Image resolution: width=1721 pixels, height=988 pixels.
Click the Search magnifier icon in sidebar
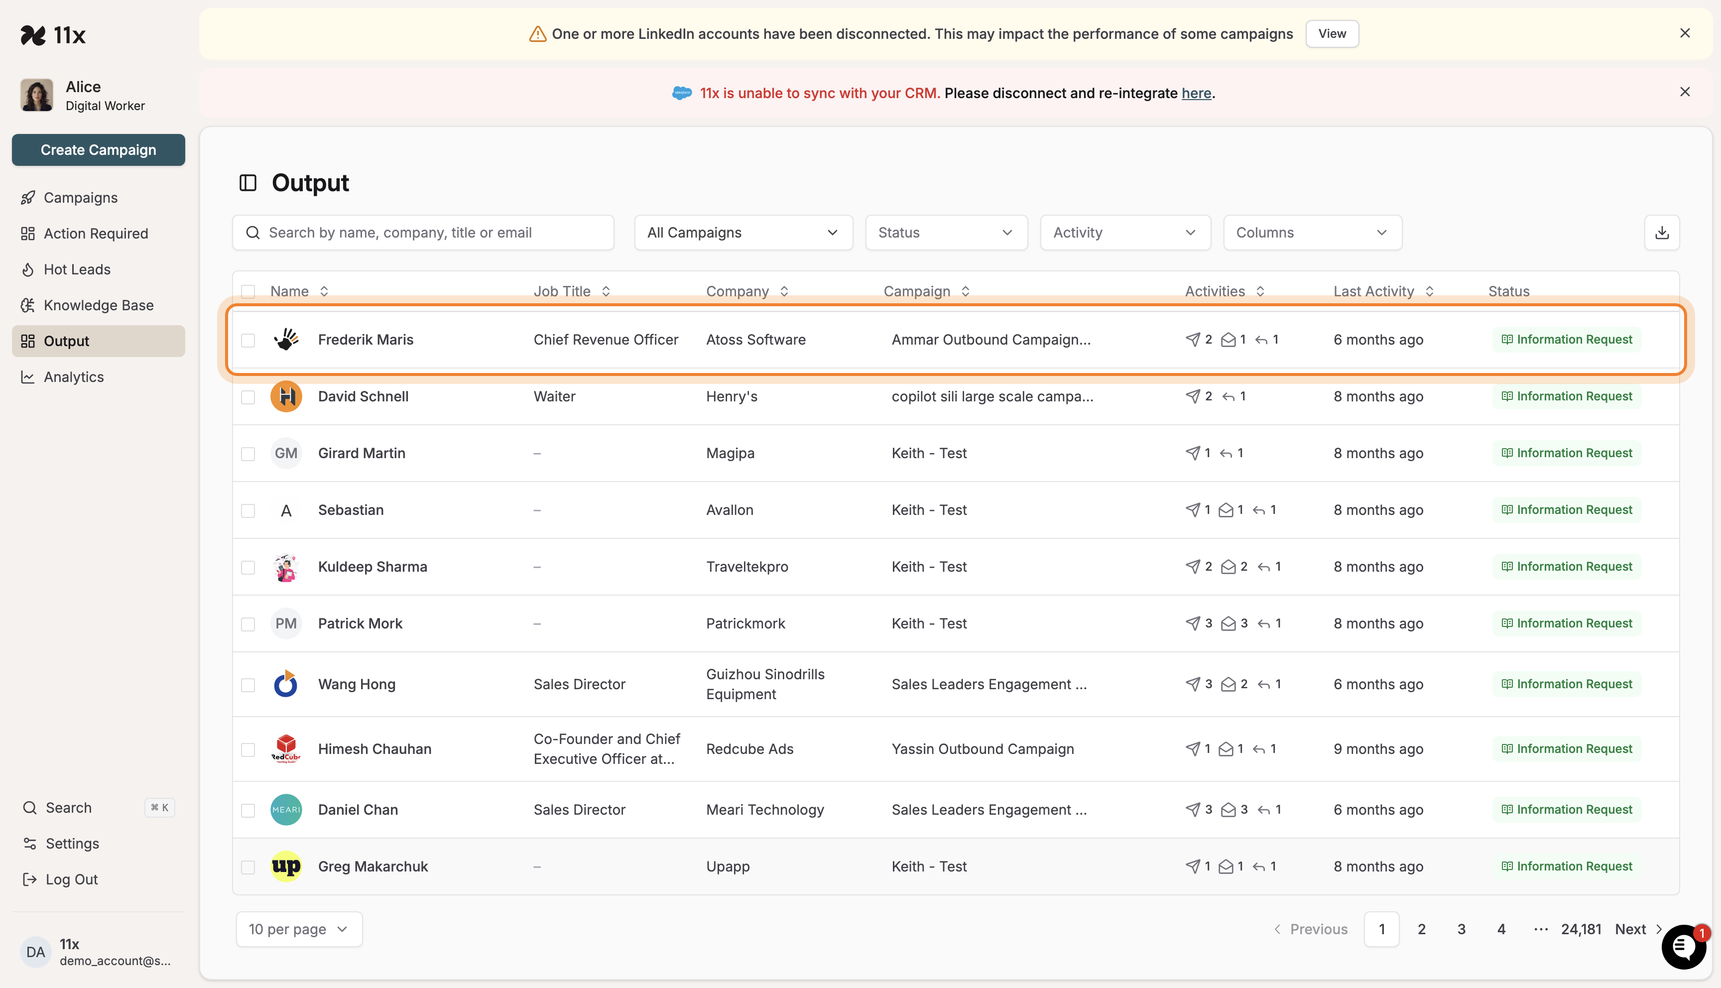(30, 808)
